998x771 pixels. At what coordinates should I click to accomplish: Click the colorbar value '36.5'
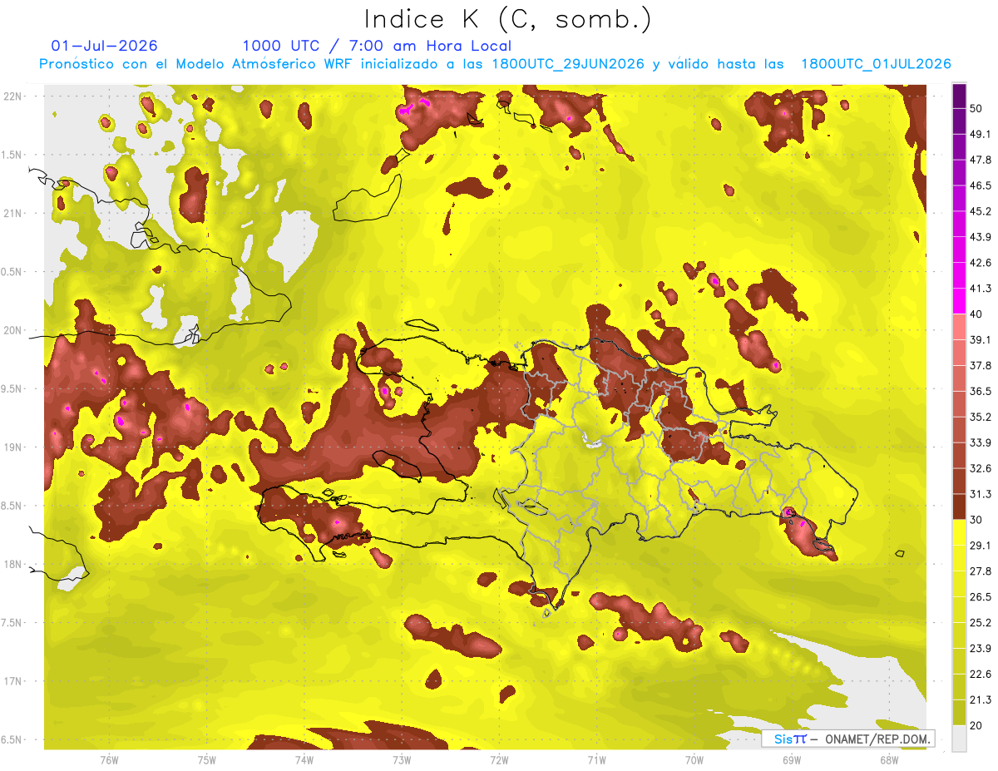(980, 391)
